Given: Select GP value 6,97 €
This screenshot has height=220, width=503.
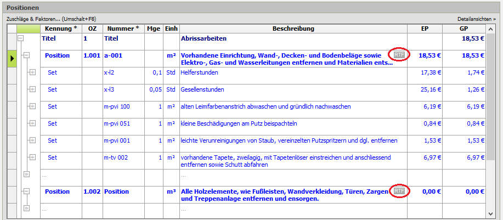Looking at the screenshot, I should point(464,161).
